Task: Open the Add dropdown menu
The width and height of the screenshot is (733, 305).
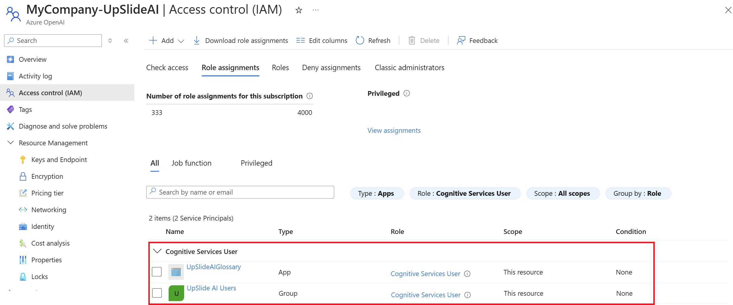Action: coord(167,41)
